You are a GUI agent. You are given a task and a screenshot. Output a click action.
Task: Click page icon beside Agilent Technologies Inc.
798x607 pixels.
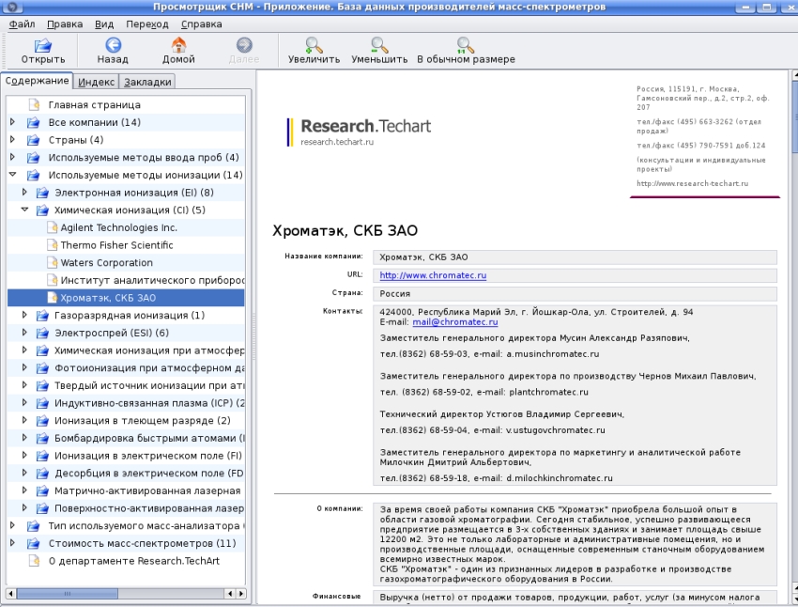[x=52, y=227]
